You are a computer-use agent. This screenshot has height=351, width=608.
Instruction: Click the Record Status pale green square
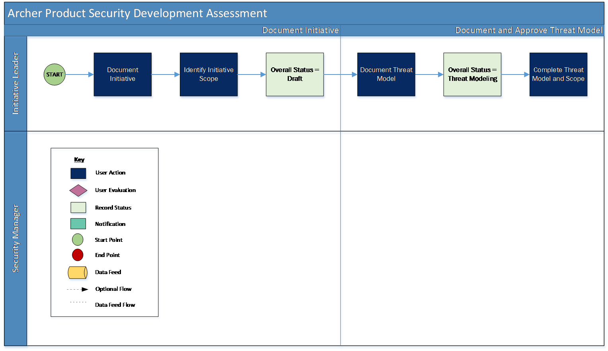78,208
